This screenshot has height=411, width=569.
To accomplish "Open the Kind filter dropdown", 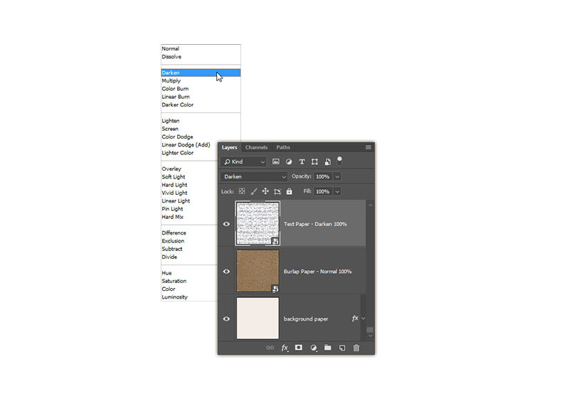I will [244, 162].
